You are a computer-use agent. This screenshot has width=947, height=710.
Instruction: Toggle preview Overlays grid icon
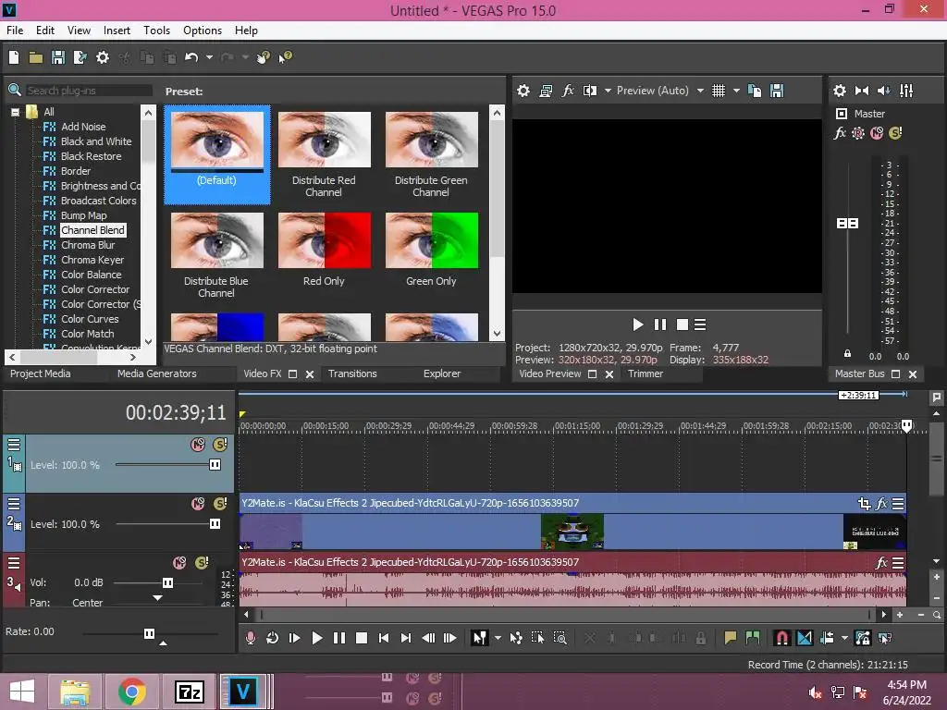tap(718, 91)
